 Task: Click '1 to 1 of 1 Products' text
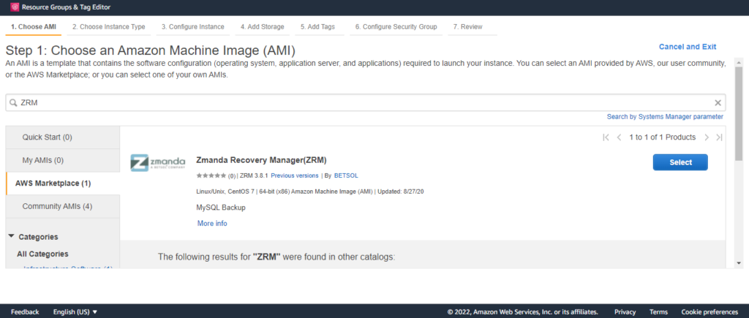click(663, 137)
